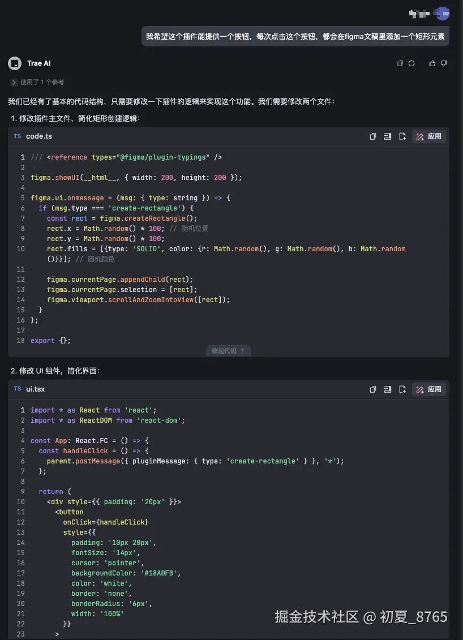Image resolution: width=463 pixels, height=640 pixels.
Task: Insert ui.tsx code at cursor
Action: tap(388, 389)
